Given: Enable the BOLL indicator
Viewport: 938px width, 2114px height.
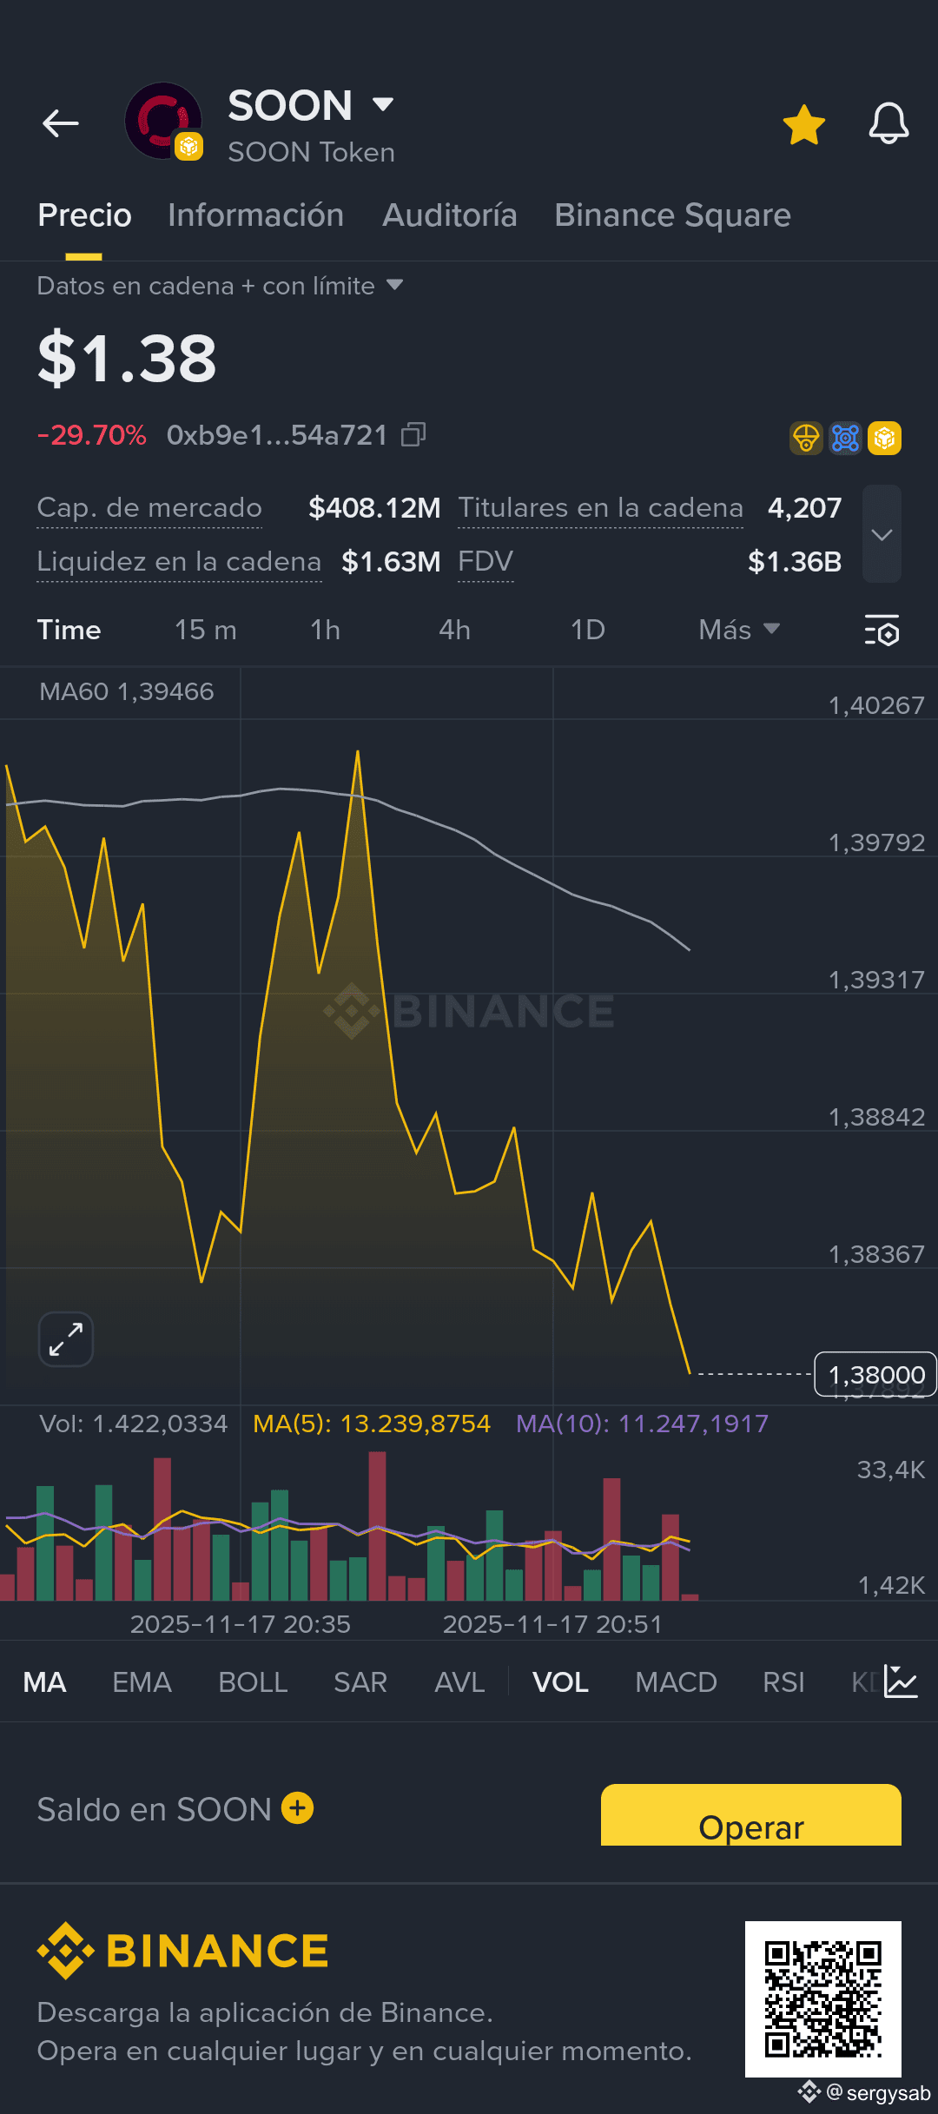Looking at the screenshot, I should click(x=253, y=1682).
